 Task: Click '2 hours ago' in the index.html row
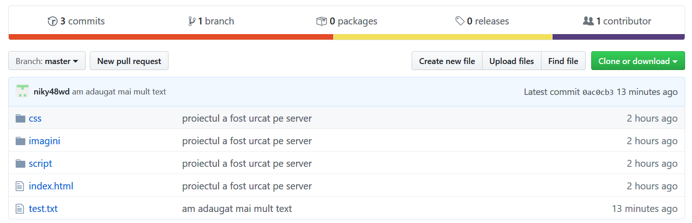(x=652, y=186)
